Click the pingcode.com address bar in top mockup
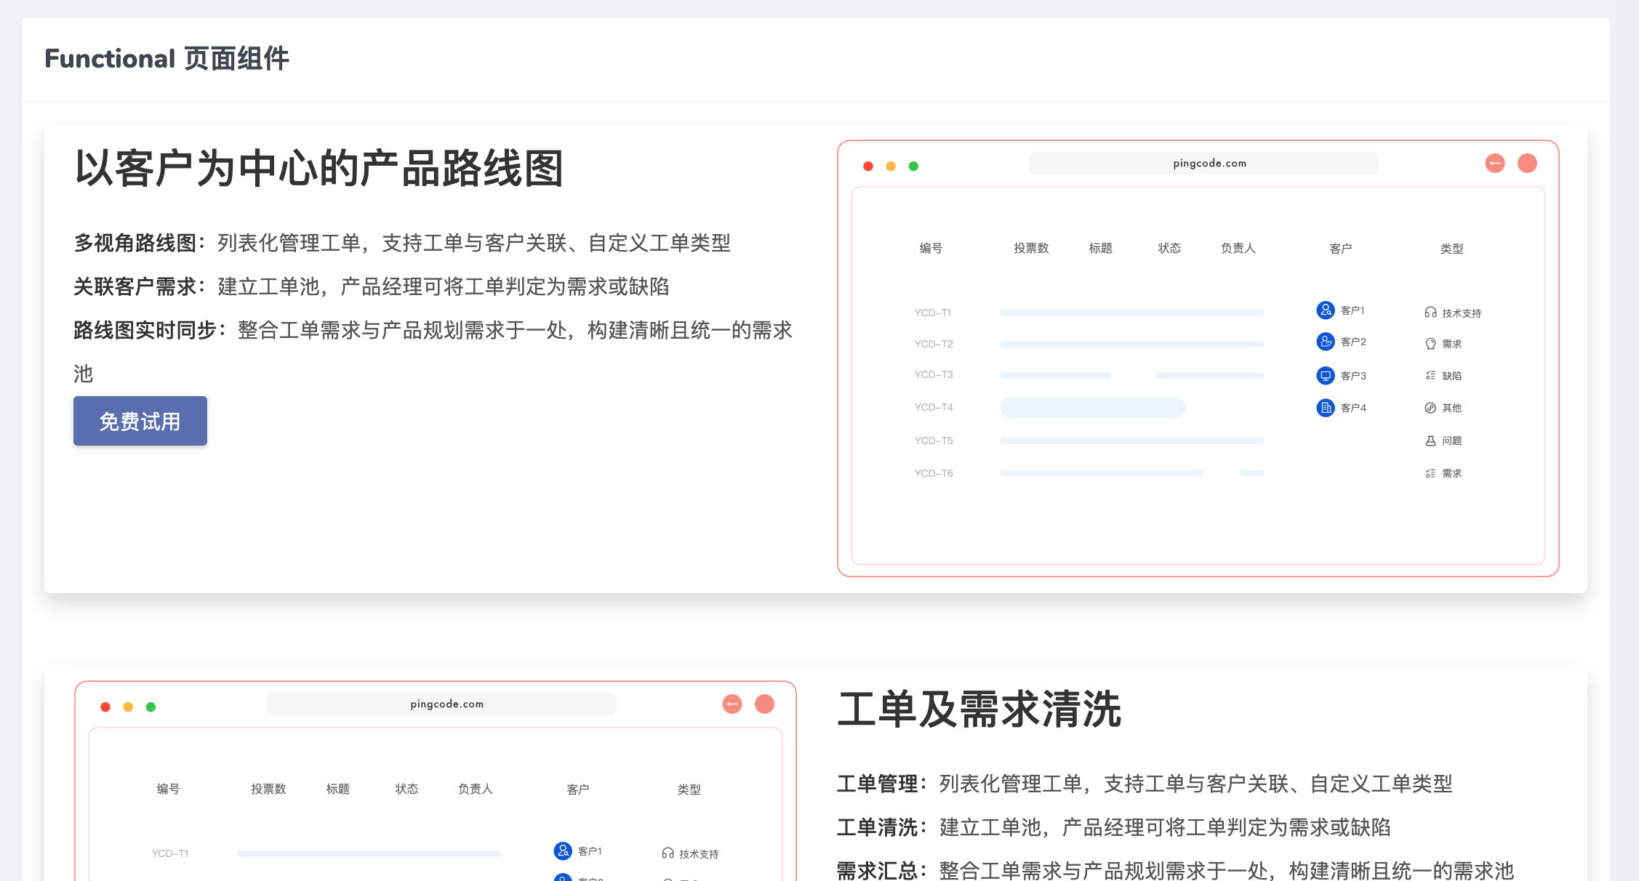Screen dimensions: 1639x881 (1203, 164)
